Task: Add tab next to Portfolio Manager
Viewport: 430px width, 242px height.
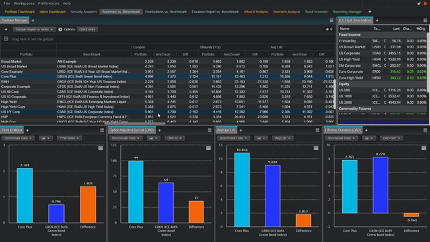Action: click(33, 20)
